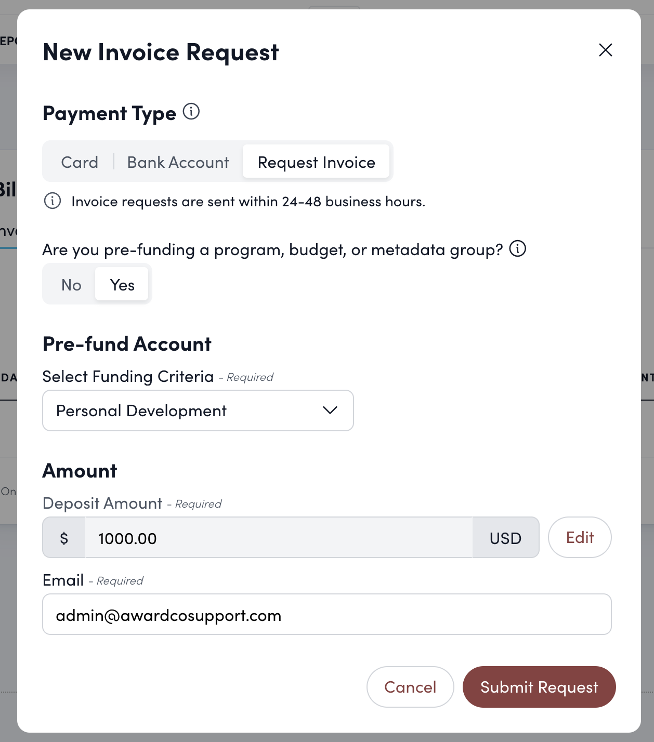The width and height of the screenshot is (654, 742).
Task: Click the USD currency label
Action: coord(505,538)
